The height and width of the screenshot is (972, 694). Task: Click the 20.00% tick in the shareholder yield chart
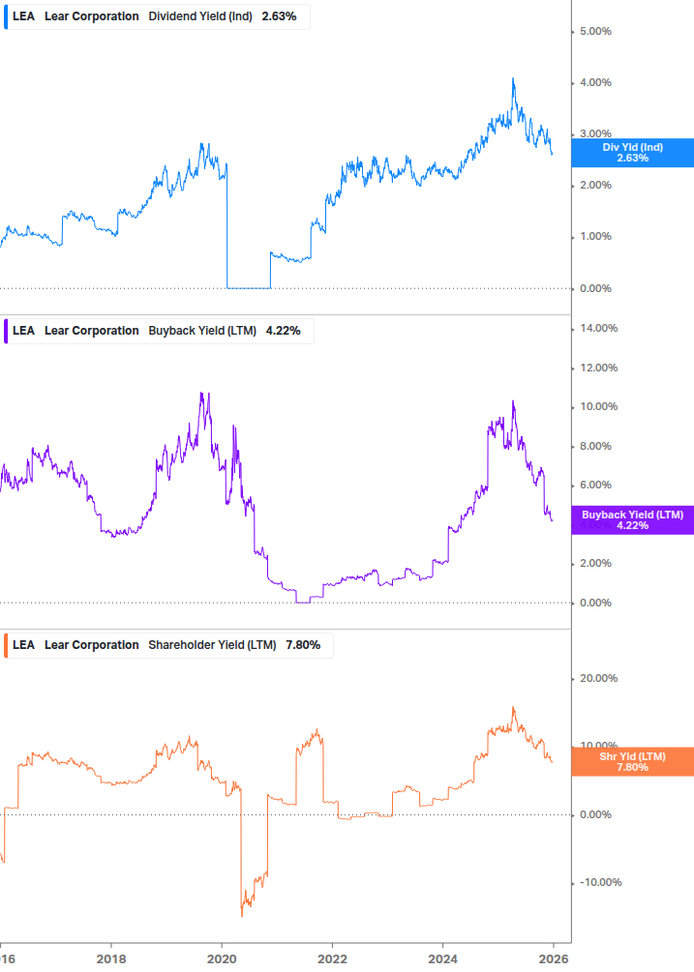click(x=598, y=679)
